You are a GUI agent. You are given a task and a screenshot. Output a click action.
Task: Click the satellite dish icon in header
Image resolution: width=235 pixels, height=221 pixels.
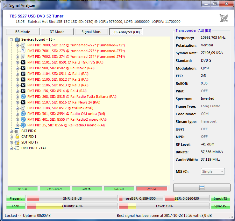224,18
